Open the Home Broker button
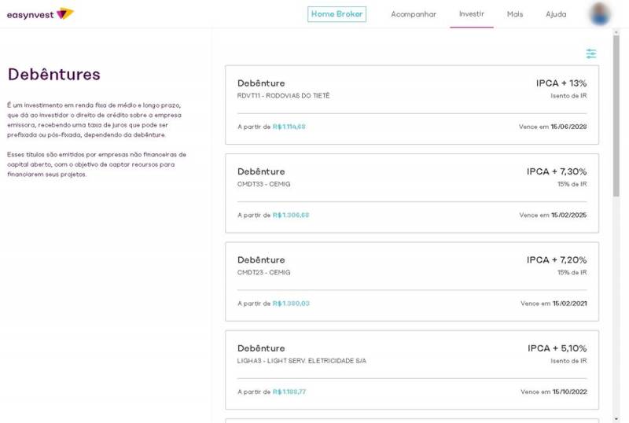 tap(337, 14)
